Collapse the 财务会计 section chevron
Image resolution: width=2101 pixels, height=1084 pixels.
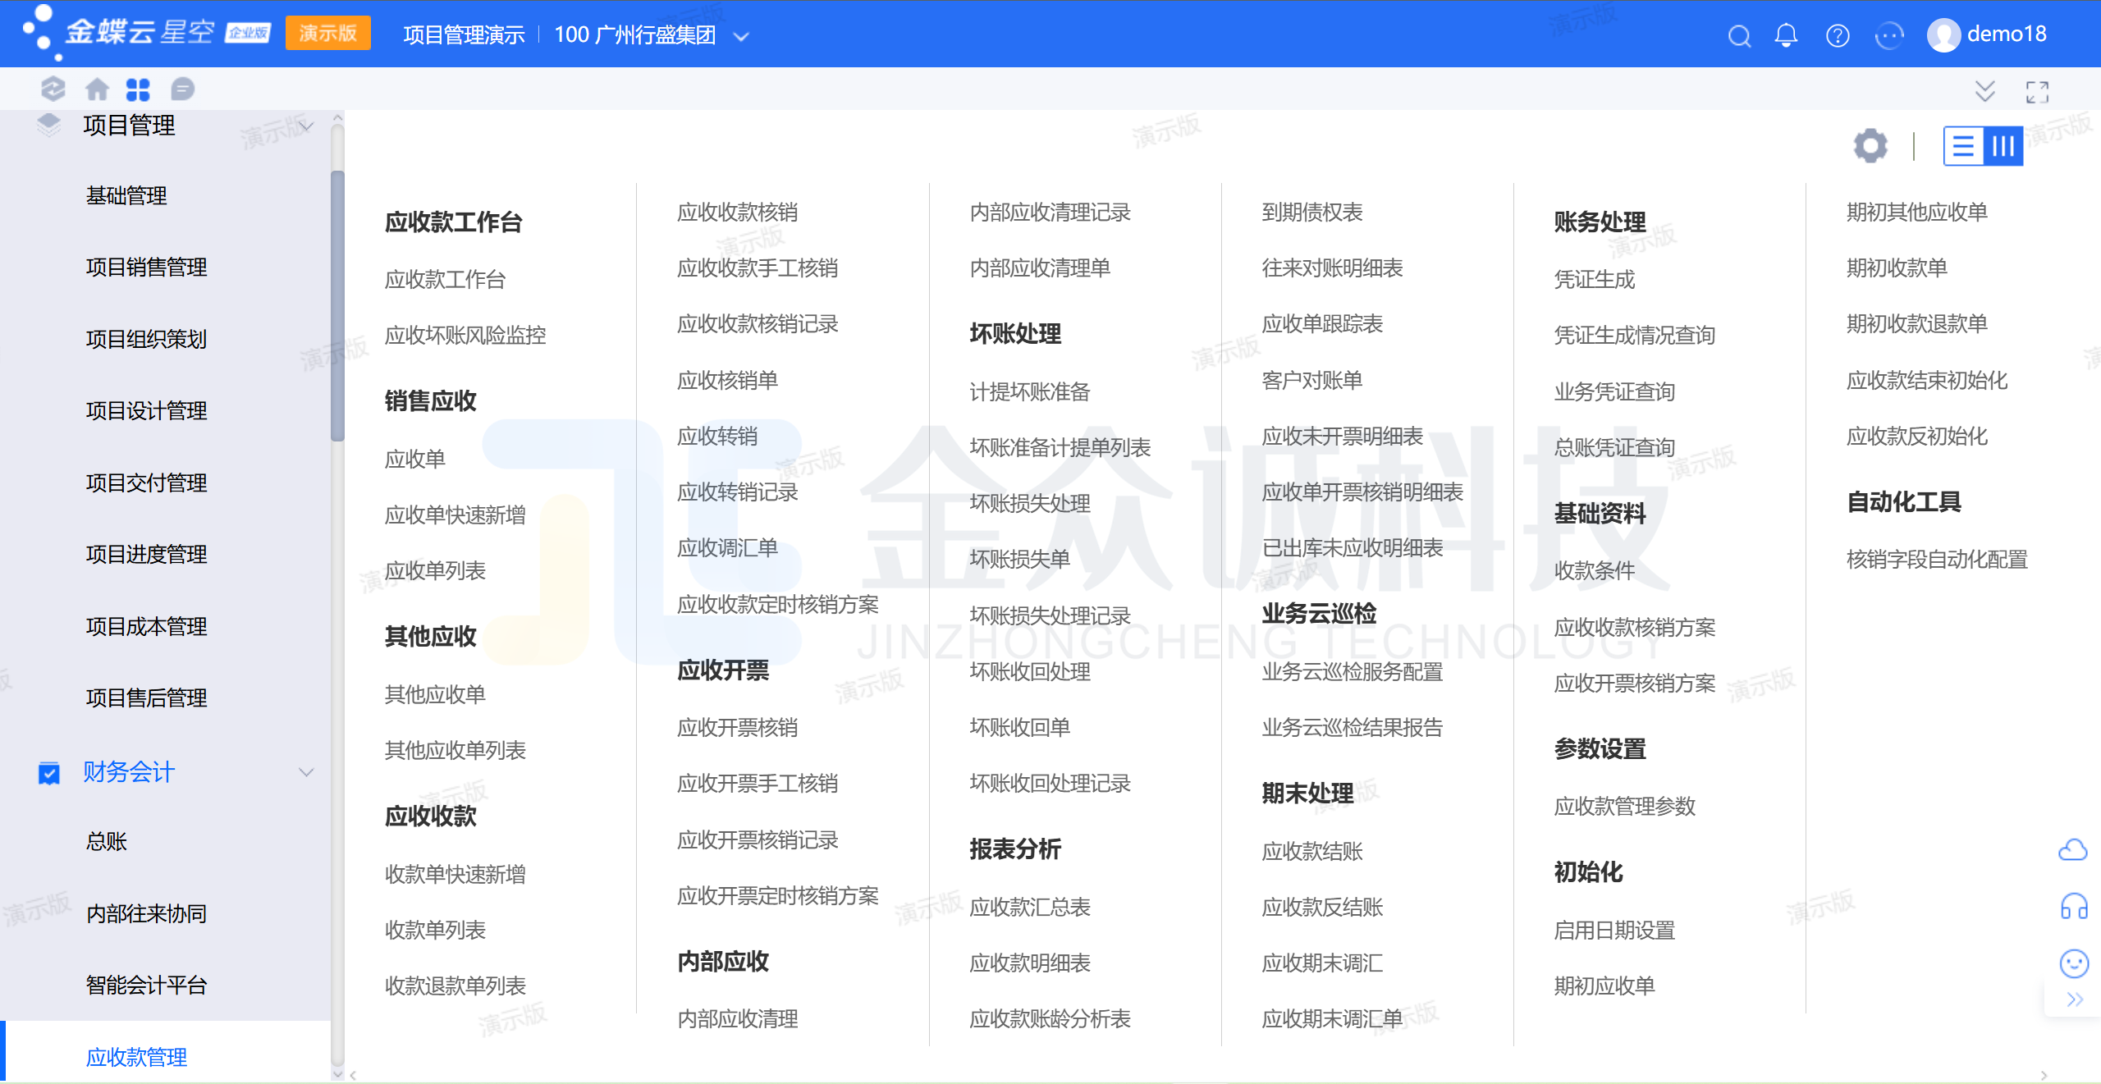point(306,772)
